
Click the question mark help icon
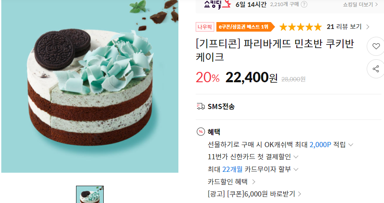(x=304, y=4)
